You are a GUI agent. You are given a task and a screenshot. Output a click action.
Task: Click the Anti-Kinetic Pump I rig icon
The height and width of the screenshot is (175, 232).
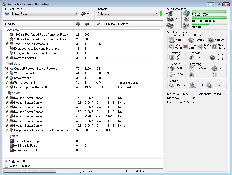point(11,150)
